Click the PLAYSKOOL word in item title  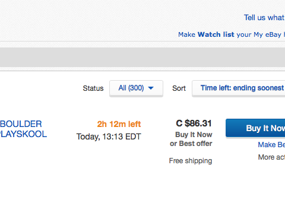coord(23,134)
